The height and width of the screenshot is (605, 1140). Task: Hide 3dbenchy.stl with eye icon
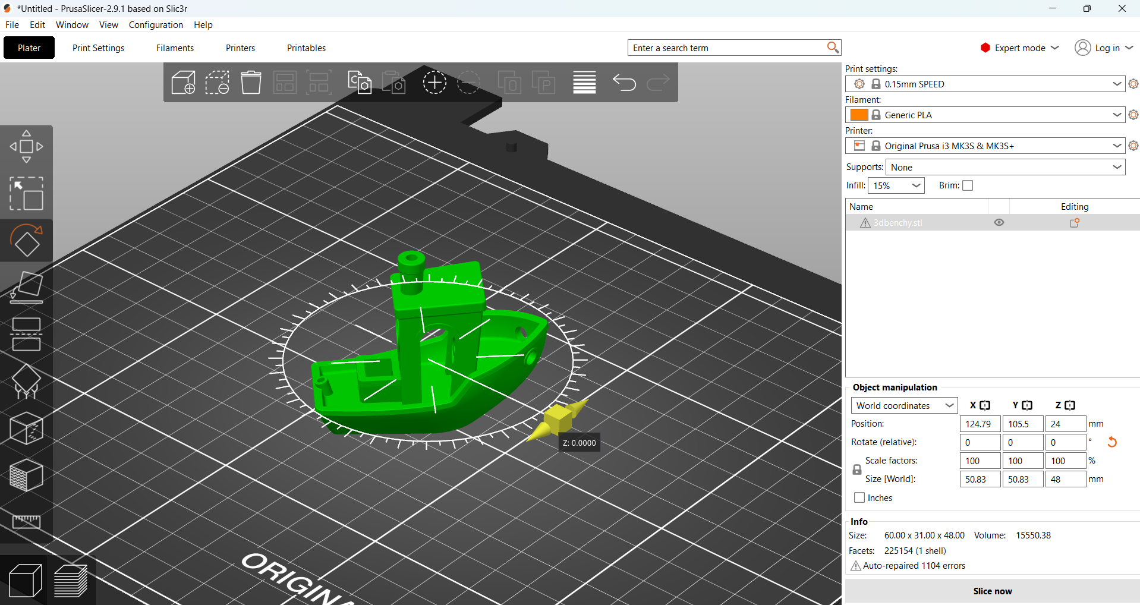[999, 222]
